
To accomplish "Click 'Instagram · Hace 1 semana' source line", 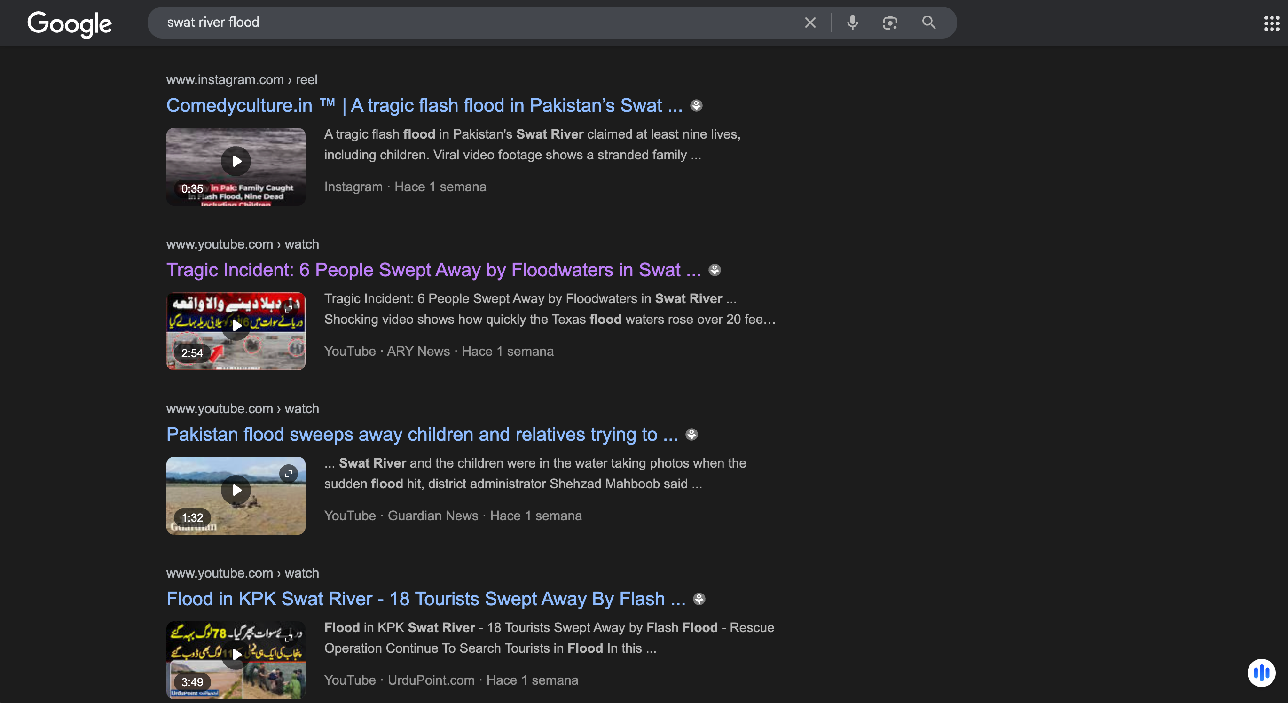I will pyautogui.click(x=406, y=187).
